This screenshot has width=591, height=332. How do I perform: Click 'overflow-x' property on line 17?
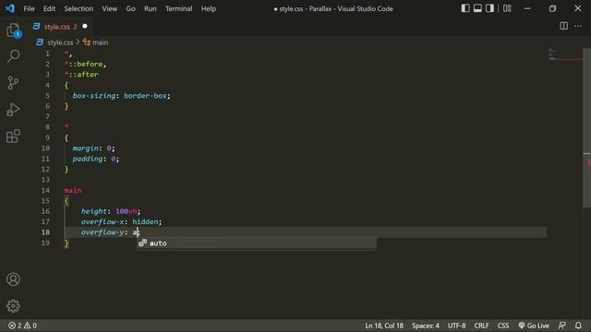coord(103,221)
